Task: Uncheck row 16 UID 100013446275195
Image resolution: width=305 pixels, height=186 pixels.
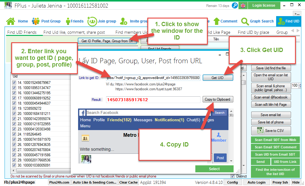Action: coord(14,93)
